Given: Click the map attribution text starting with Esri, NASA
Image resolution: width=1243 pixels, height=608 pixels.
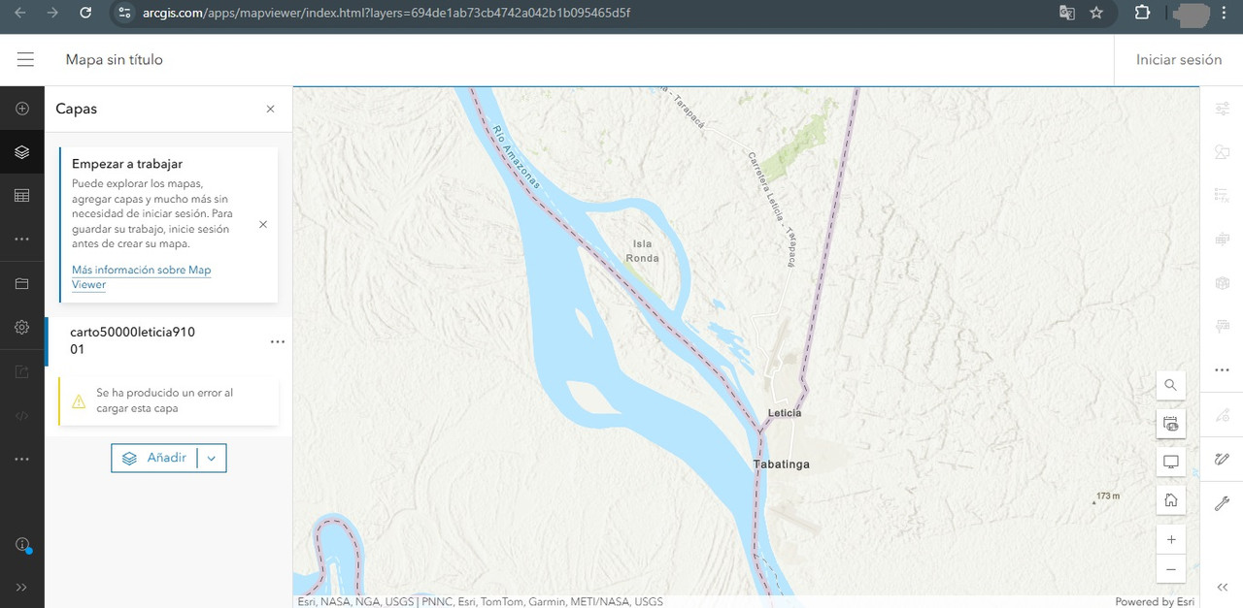Looking at the screenshot, I should (x=480, y=601).
